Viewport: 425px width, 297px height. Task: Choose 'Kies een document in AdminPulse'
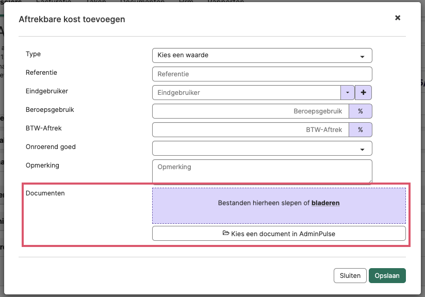coord(279,234)
